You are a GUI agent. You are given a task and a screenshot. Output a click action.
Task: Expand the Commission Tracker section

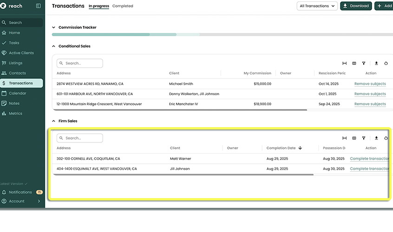click(x=54, y=27)
